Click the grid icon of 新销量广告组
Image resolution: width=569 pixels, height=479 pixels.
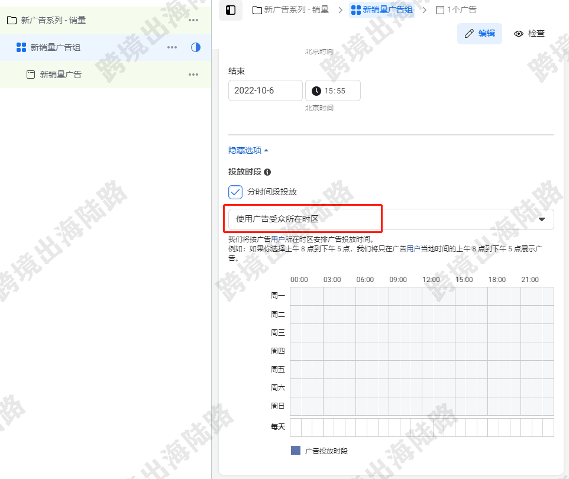(x=21, y=47)
